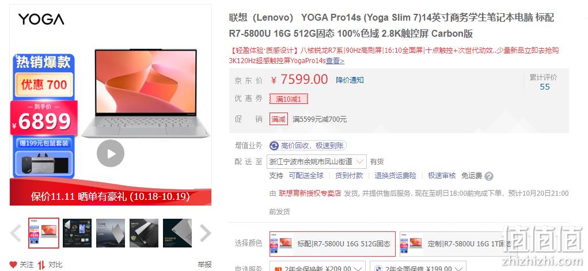
Task: Open the 降价通知 price drop alert
Action: pyautogui.click(x=350, y=80)
